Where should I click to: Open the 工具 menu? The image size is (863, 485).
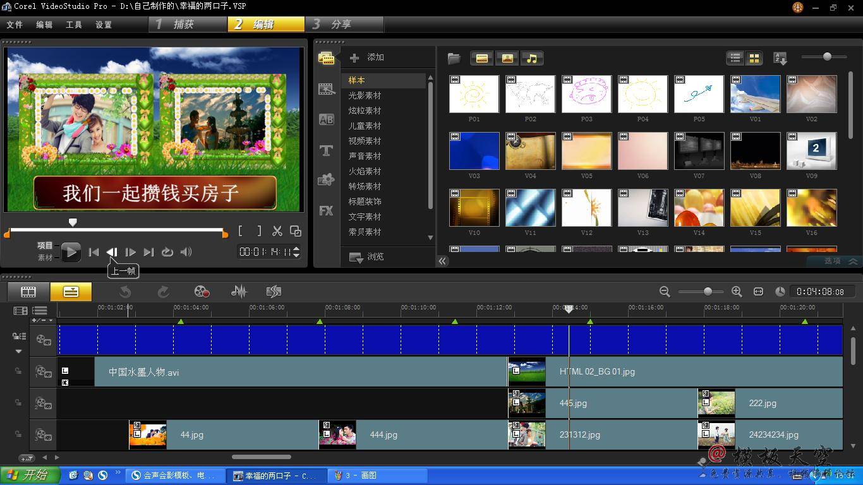74,25
